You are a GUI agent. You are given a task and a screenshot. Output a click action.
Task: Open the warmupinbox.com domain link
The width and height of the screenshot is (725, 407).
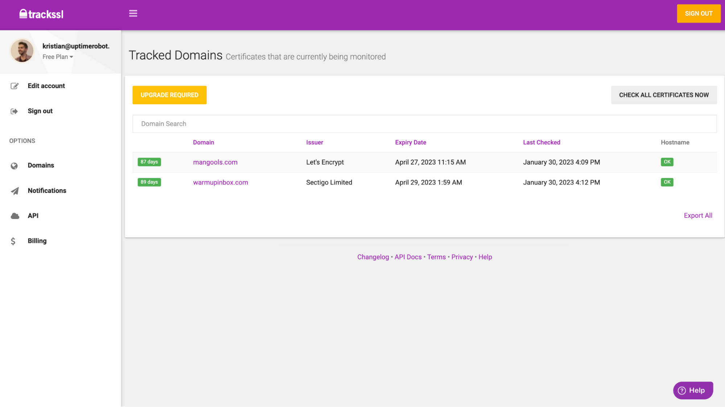tap(221, 183)
